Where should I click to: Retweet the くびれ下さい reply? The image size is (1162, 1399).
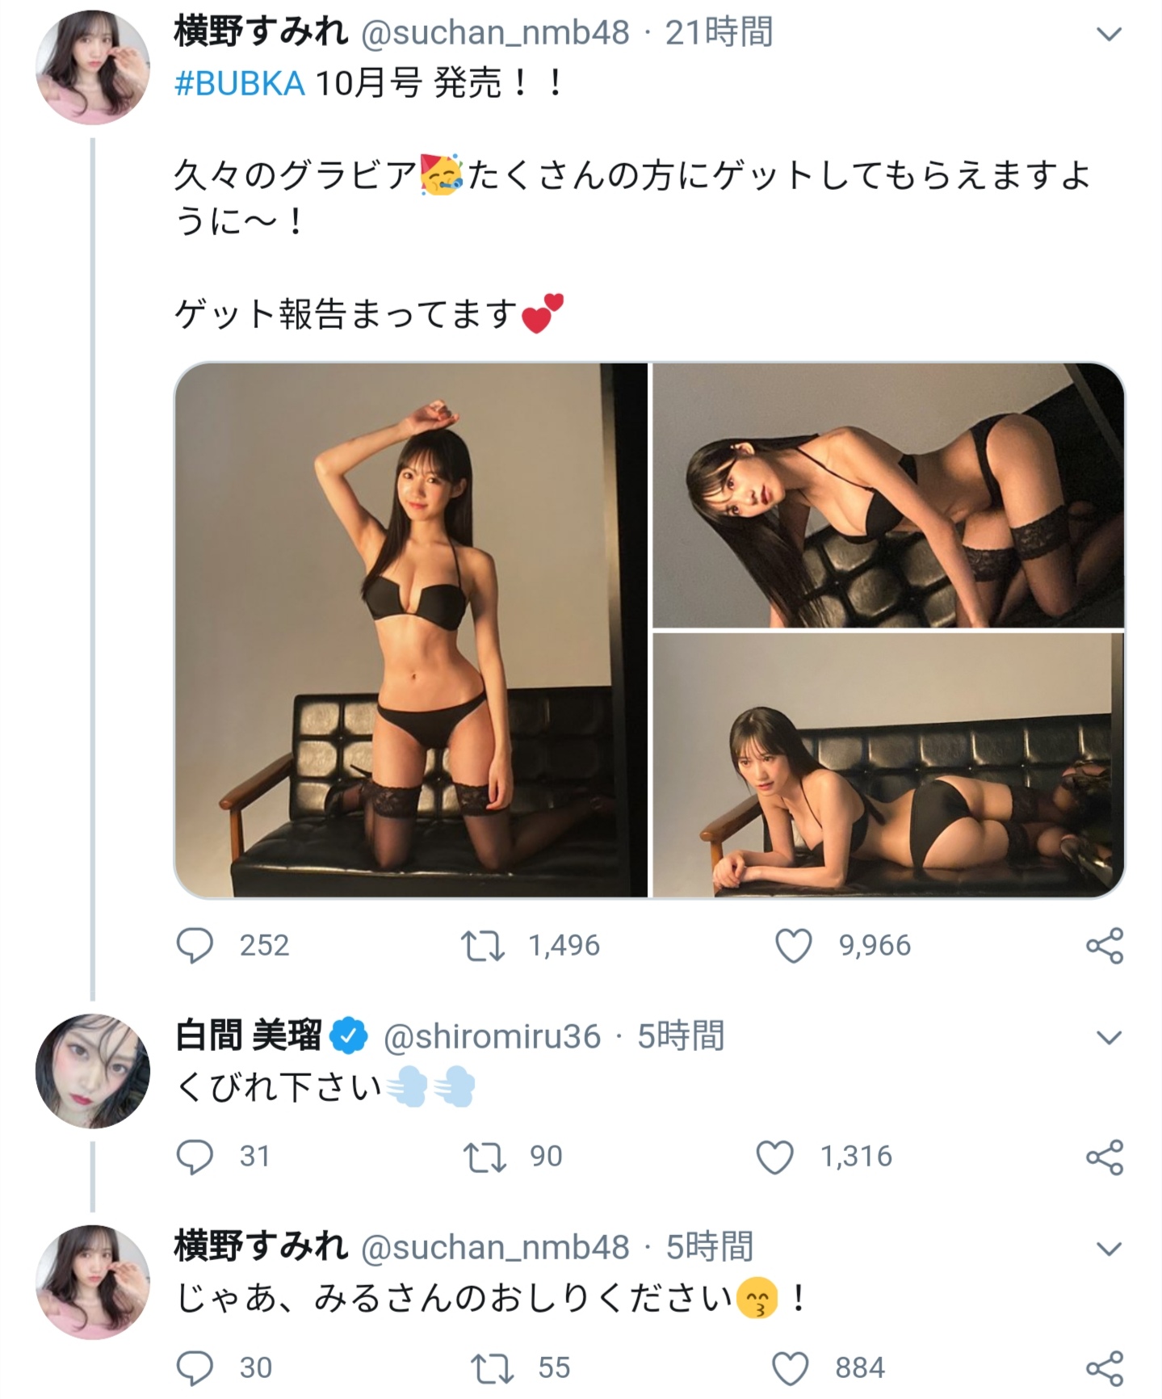point(484,1157)
